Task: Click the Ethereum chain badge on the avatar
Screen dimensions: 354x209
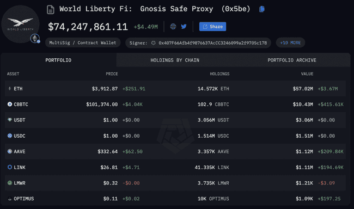Action: [x=35, y=38]
